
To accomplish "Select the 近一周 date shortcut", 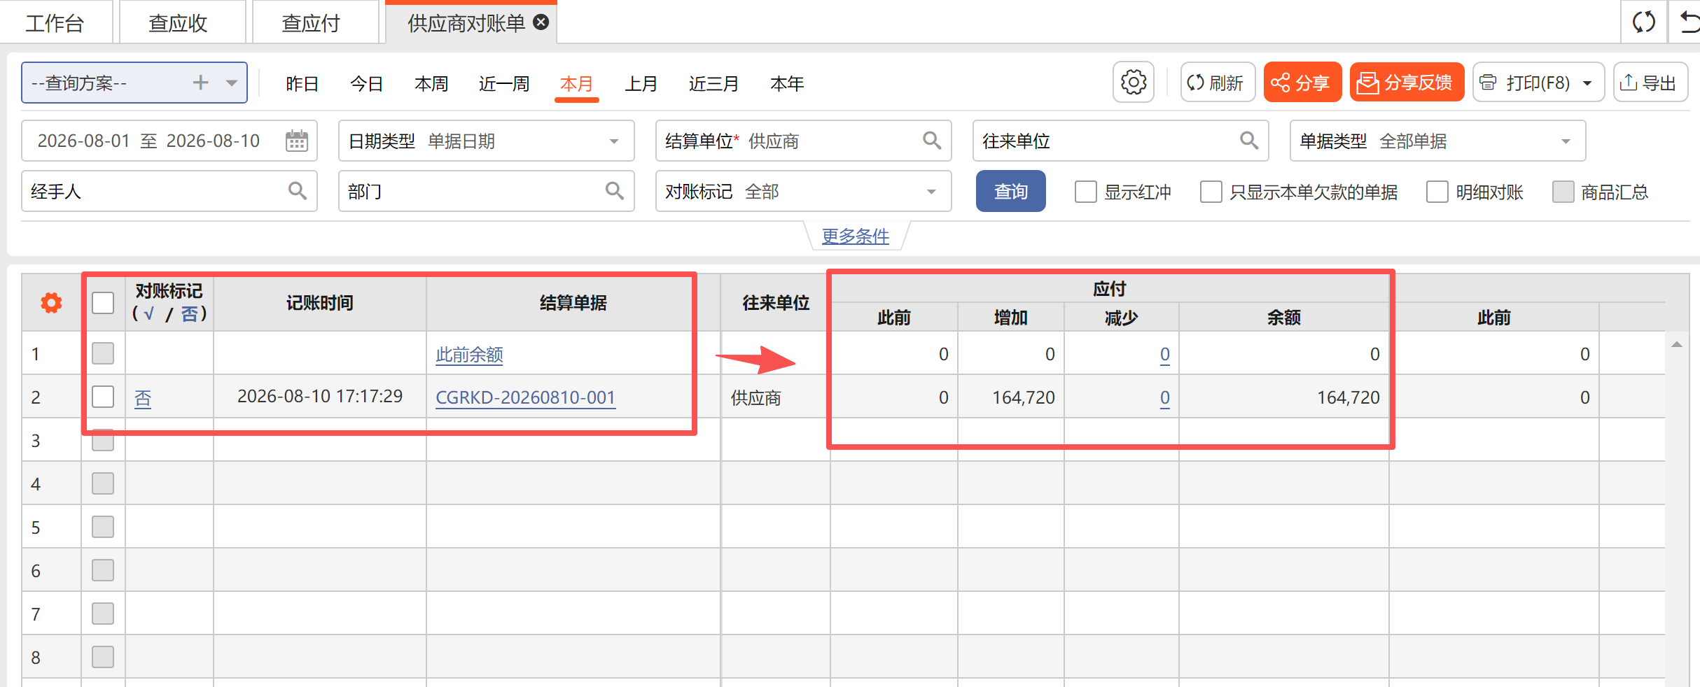I will pyautogui.click(x=504, y=84).
